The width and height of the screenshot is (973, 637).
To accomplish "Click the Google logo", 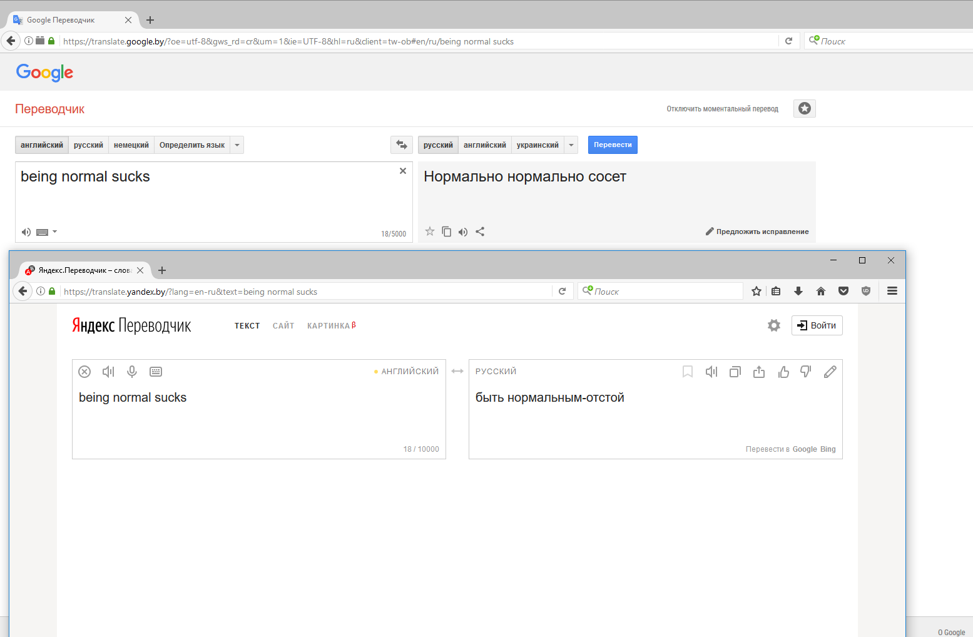I will click(x=44, y=73).
